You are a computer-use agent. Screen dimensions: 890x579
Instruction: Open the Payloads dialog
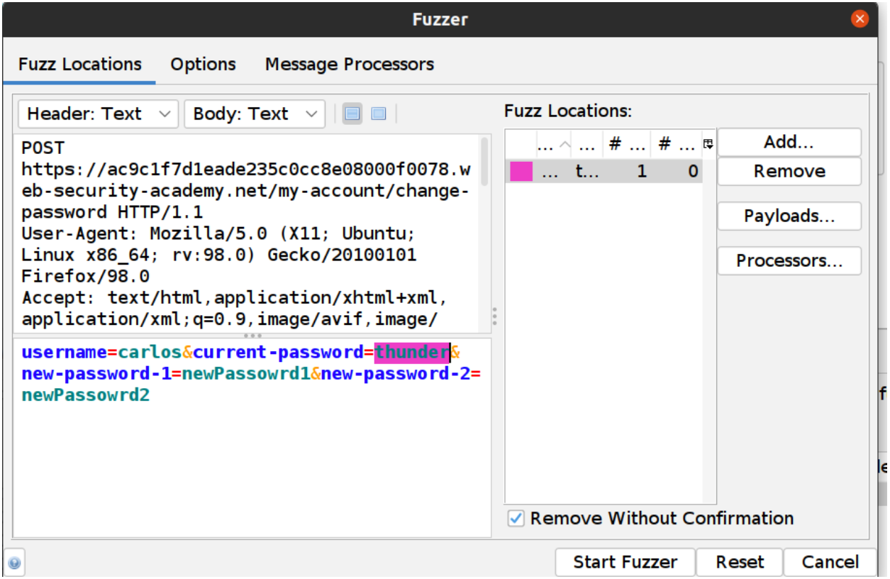pyautogui.click(x=789, y=216)
